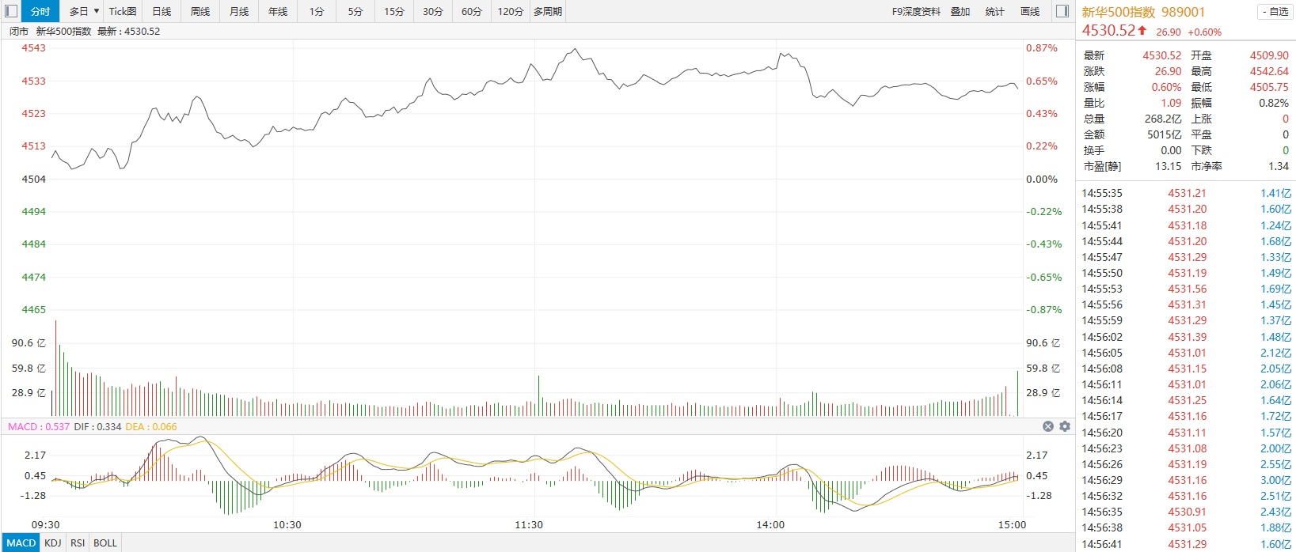1296x552 pixels.
Task: Click the DIF : 0.334 readout
Action: [97, 426]
